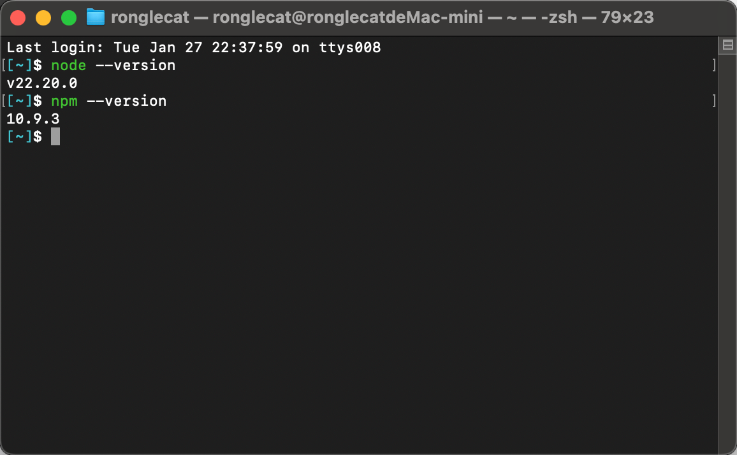Click the green "npm" command word
This screenshot has width=737, height=455.
pos(64,101)
